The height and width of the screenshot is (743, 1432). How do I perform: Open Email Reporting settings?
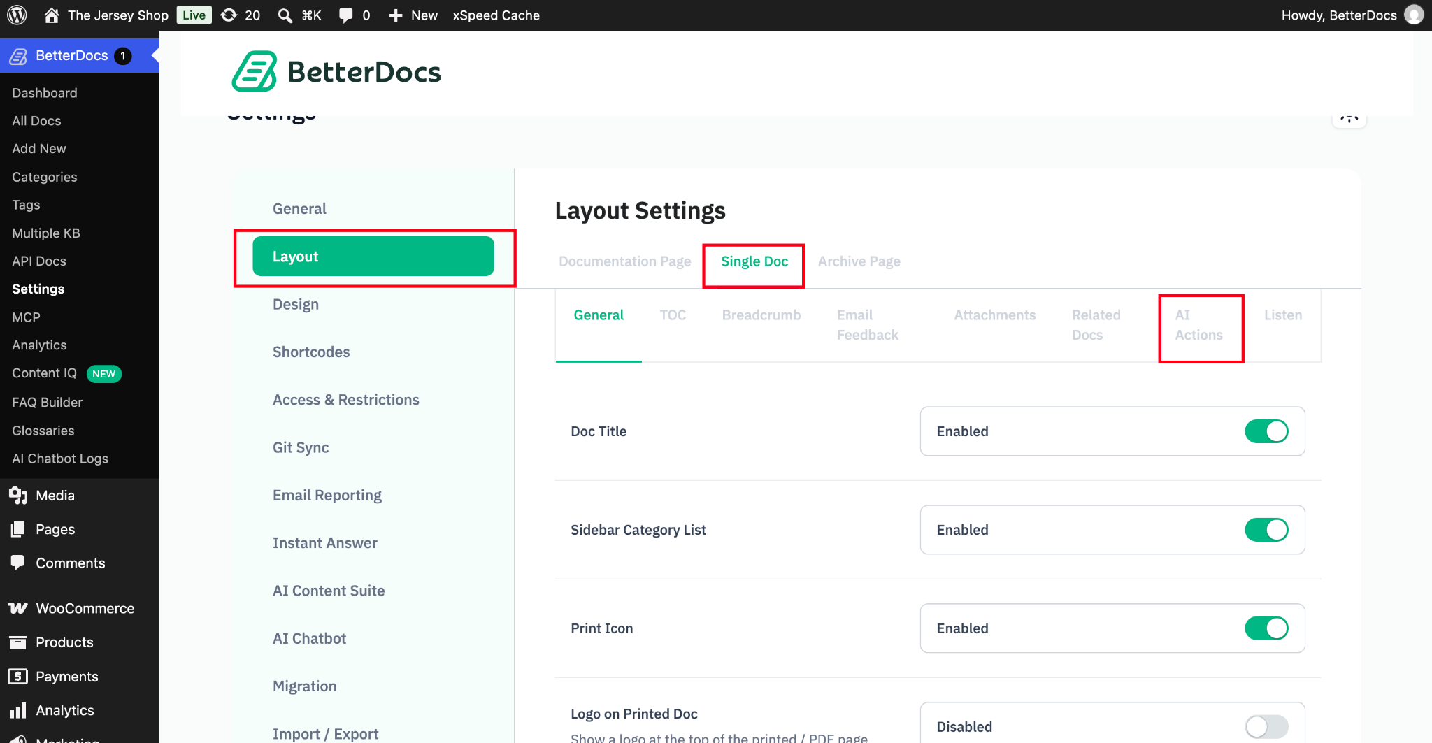[327, 496]
